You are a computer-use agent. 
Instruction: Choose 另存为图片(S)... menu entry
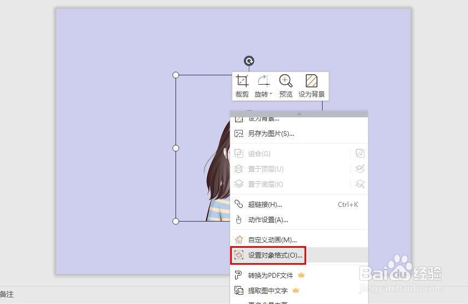coord(299,134)
